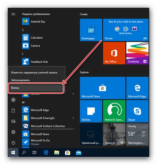
Task: Open the Pictures sidebar icon
Action: tap(13, 121)
